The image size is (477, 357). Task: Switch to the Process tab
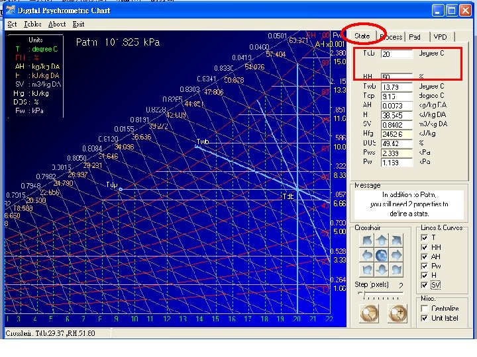pyautogui.click(x=392, y=37)
